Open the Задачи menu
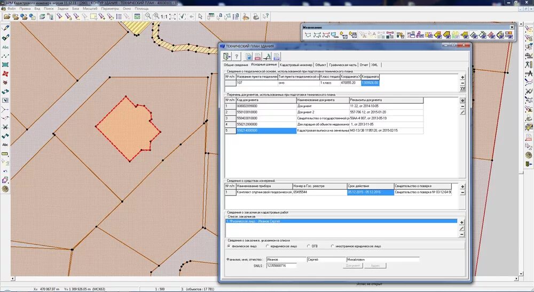The height and width of the screenshot is (292, 534). [62, 9]
